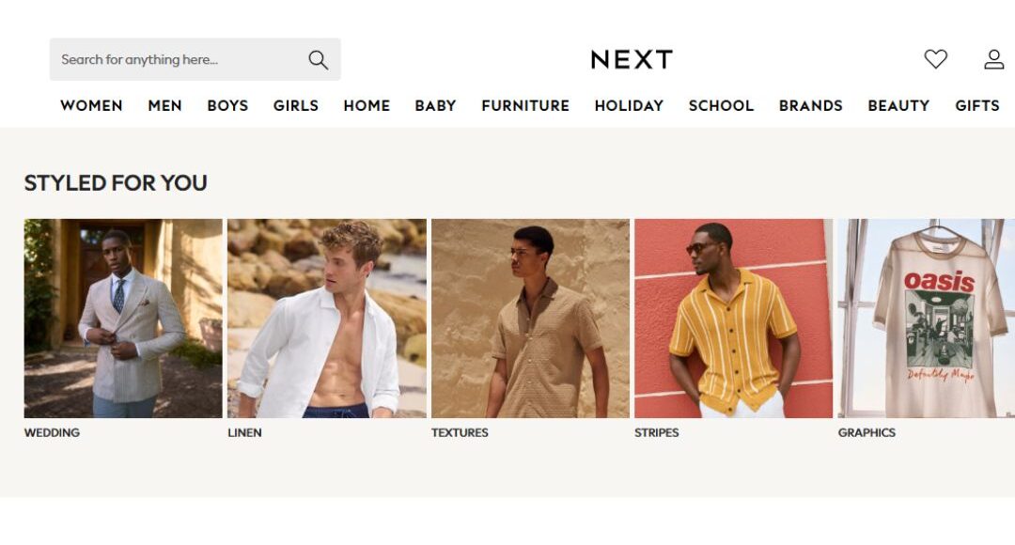Open favourites via the heart icon
Screen dimensions: 1015x545
[x=935, y=59]
